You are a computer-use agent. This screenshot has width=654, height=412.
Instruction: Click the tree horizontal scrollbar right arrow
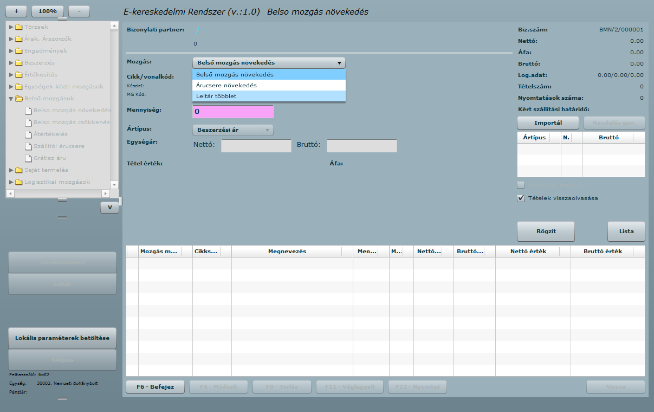[x=106, y=193]
